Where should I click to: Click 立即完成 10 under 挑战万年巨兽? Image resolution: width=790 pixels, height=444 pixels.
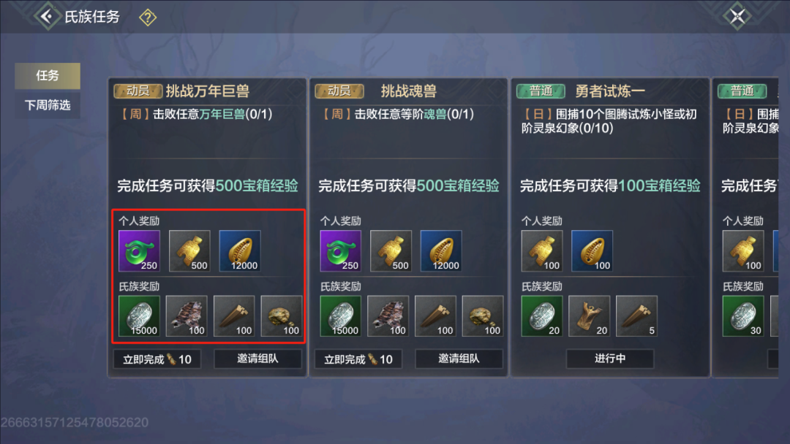157,359
